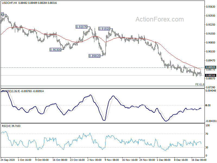Click the 16 Oct 08:00 time label
217x163 pixels.
[60, 160]
